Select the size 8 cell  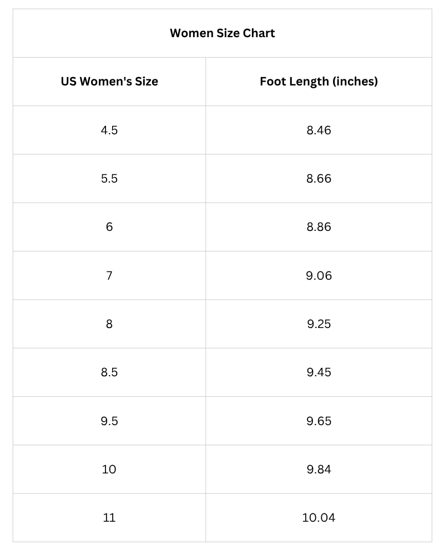[109, 324]
